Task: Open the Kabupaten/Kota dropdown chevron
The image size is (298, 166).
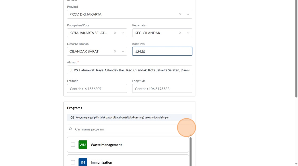Action: (123, 33)
